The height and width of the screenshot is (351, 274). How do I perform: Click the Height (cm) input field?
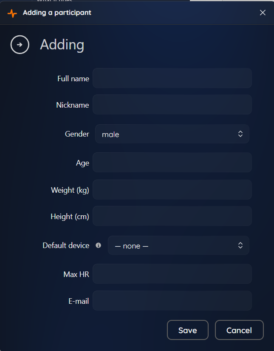click(x=172, y=216)
